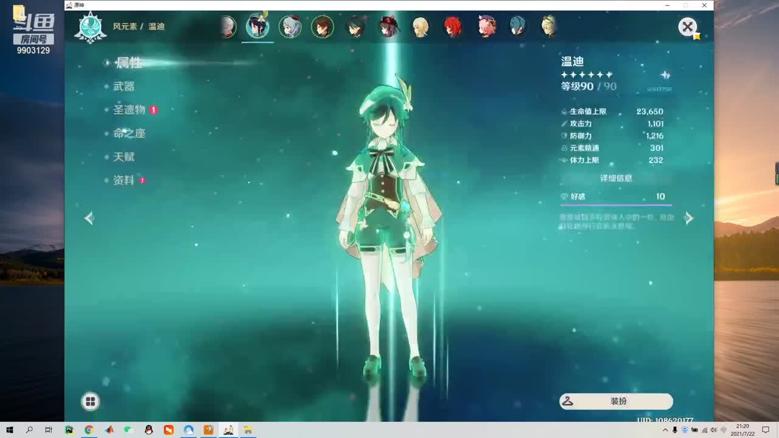Screen dimensions: 779x438
Task: Open the grid menu icon at bottom left
Action: pyautogui.click(x=90, y=401)
